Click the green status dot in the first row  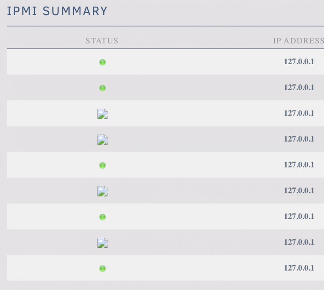point(102,62)
